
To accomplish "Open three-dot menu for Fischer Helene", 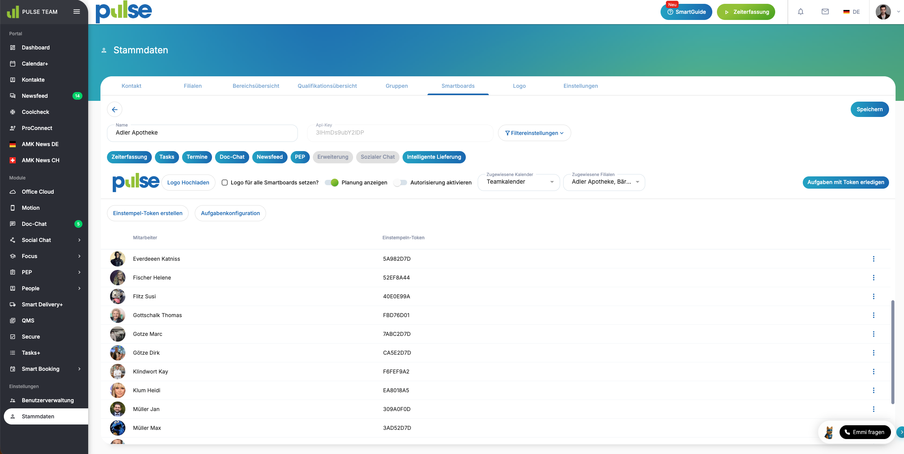I will (x=874, y=278).
